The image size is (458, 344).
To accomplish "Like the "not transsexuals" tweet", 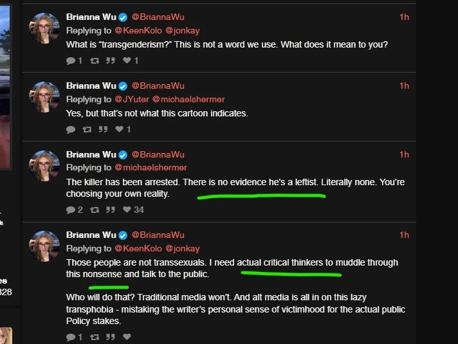I will [127, 337].
